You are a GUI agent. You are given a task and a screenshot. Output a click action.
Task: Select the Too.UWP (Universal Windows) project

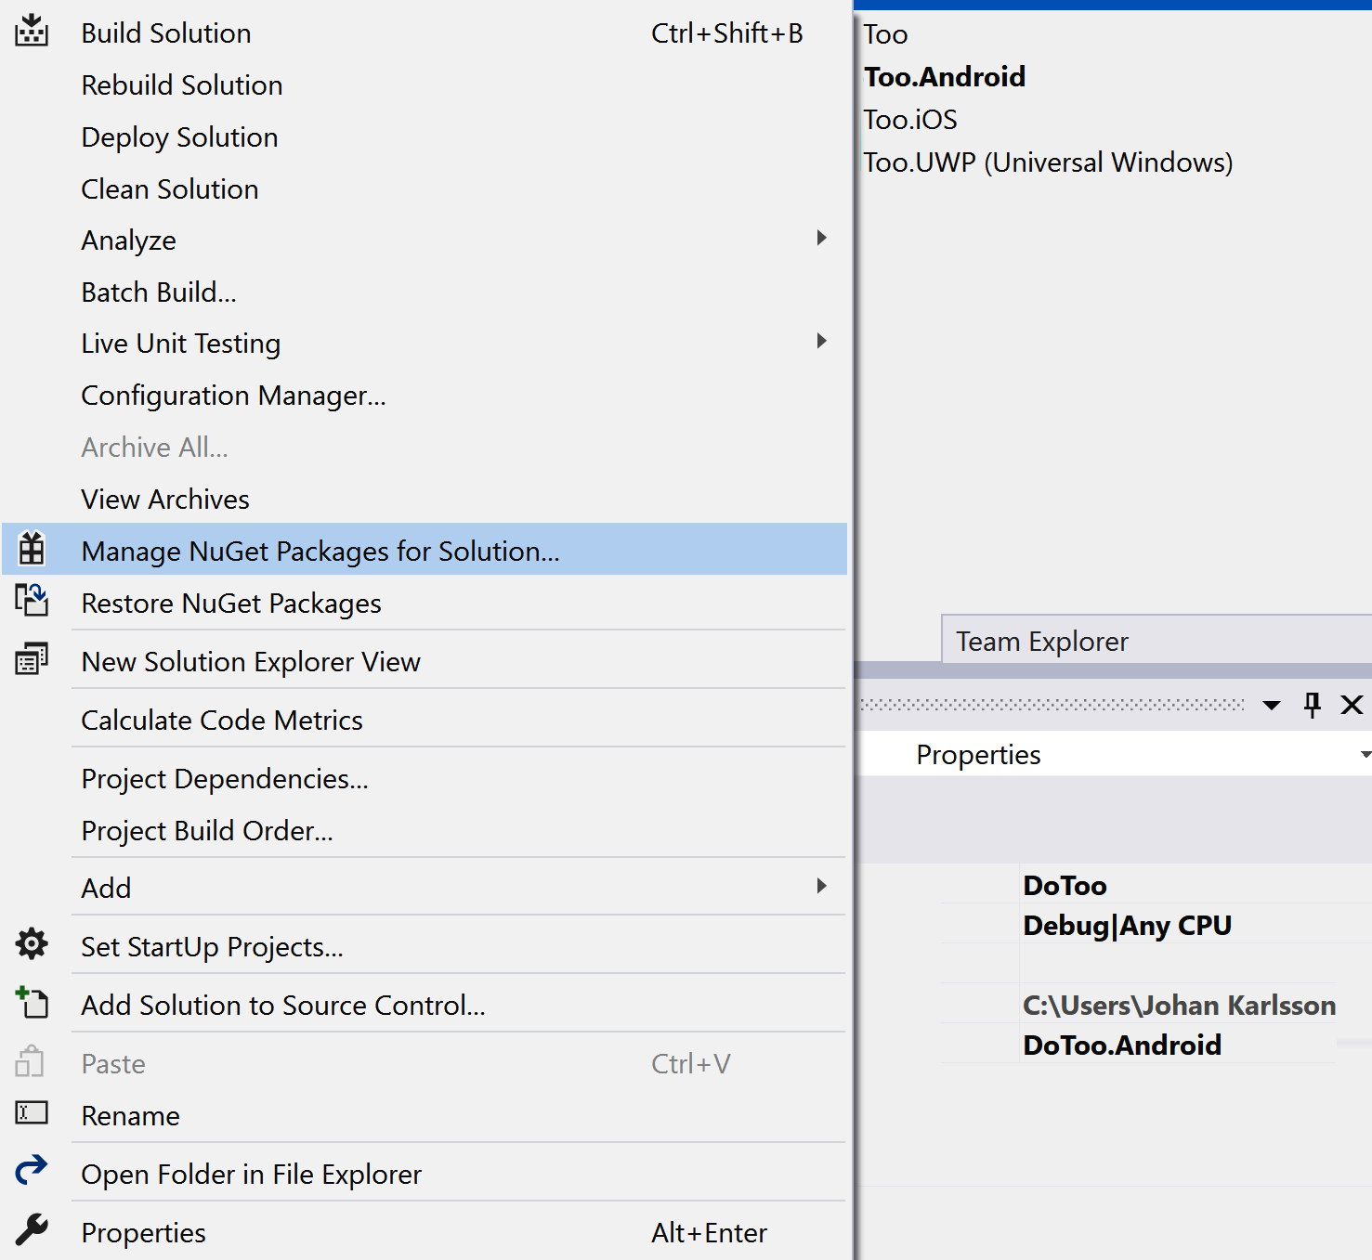[x=1049, y=162]
